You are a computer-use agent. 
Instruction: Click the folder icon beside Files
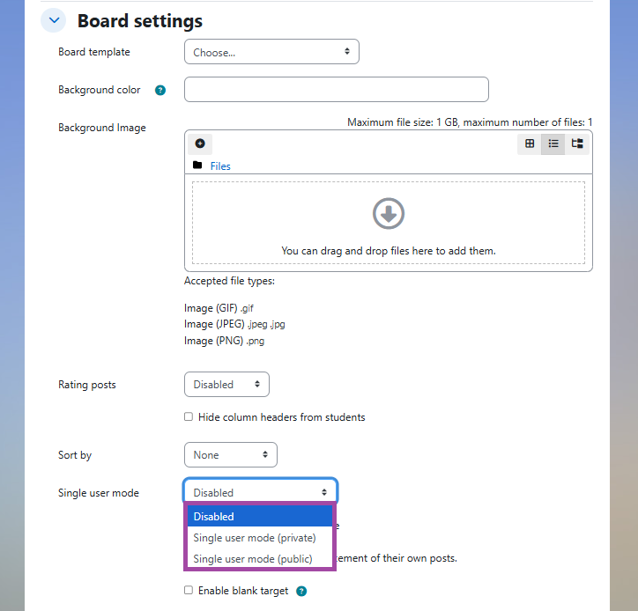pos(197,166)
